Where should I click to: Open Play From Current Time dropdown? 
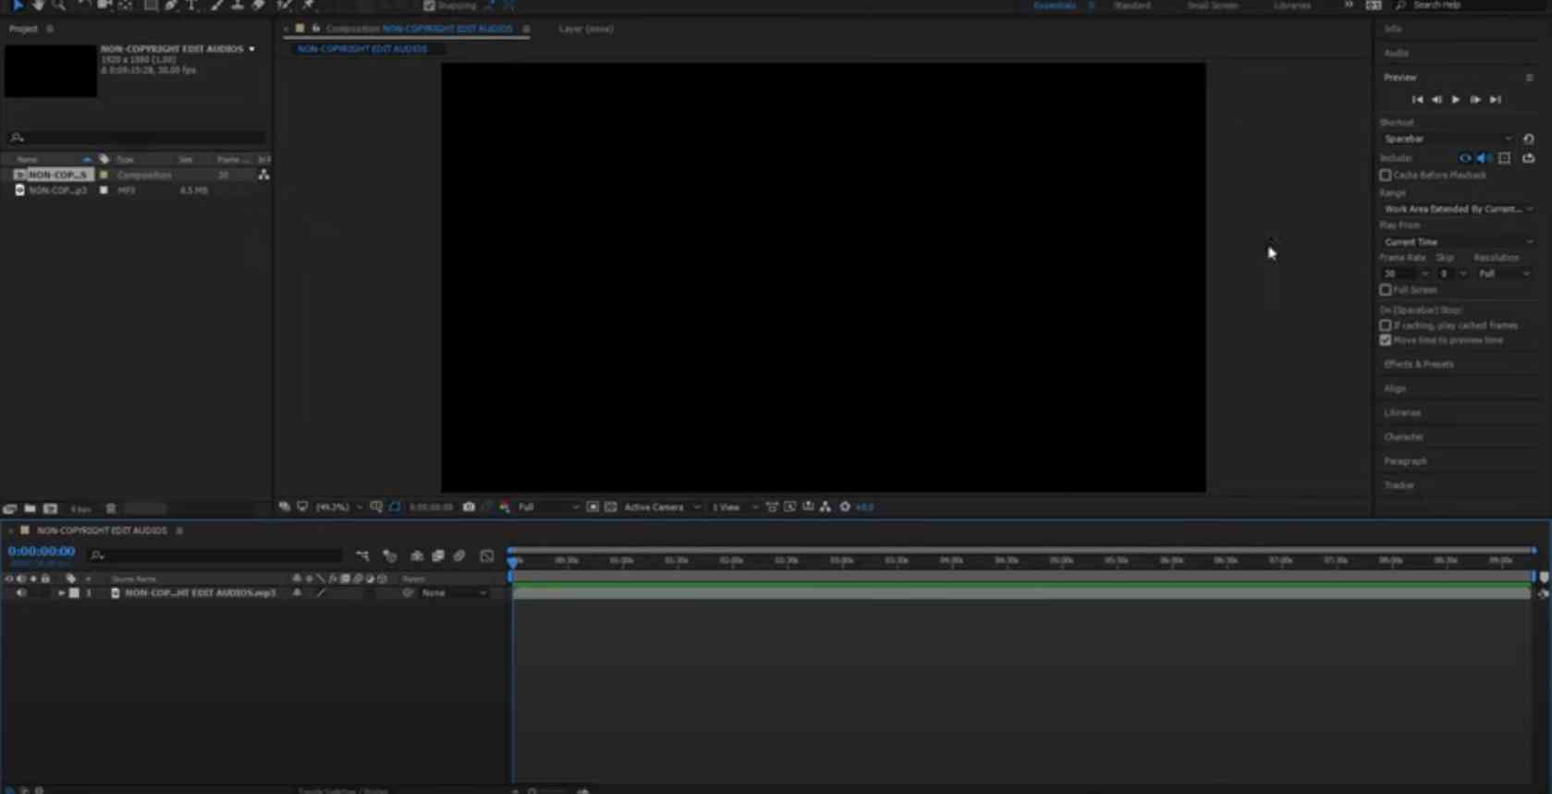pos(1458,242)
